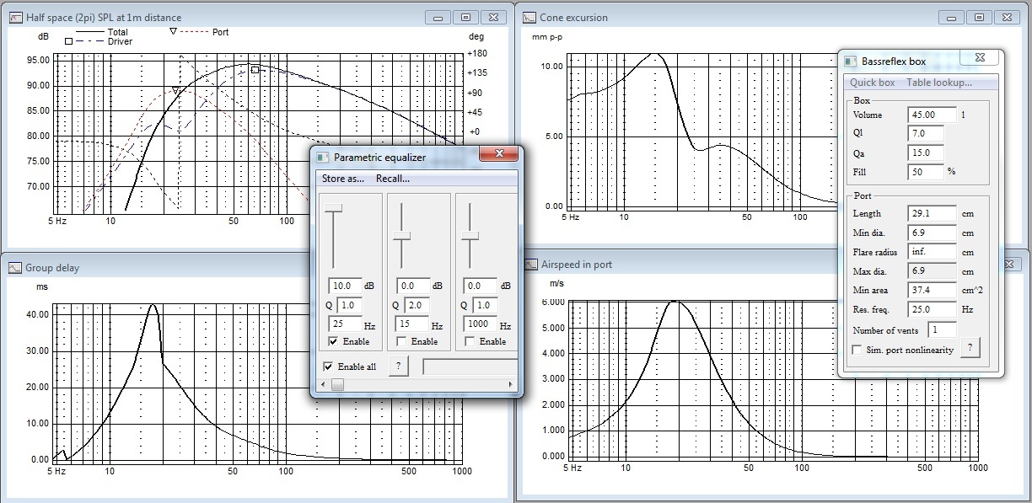Image resolution: width=1032 pixels, height=503 pixels.
Task: Click the Bassreflex box title bar icon
Action: point(850,61)
